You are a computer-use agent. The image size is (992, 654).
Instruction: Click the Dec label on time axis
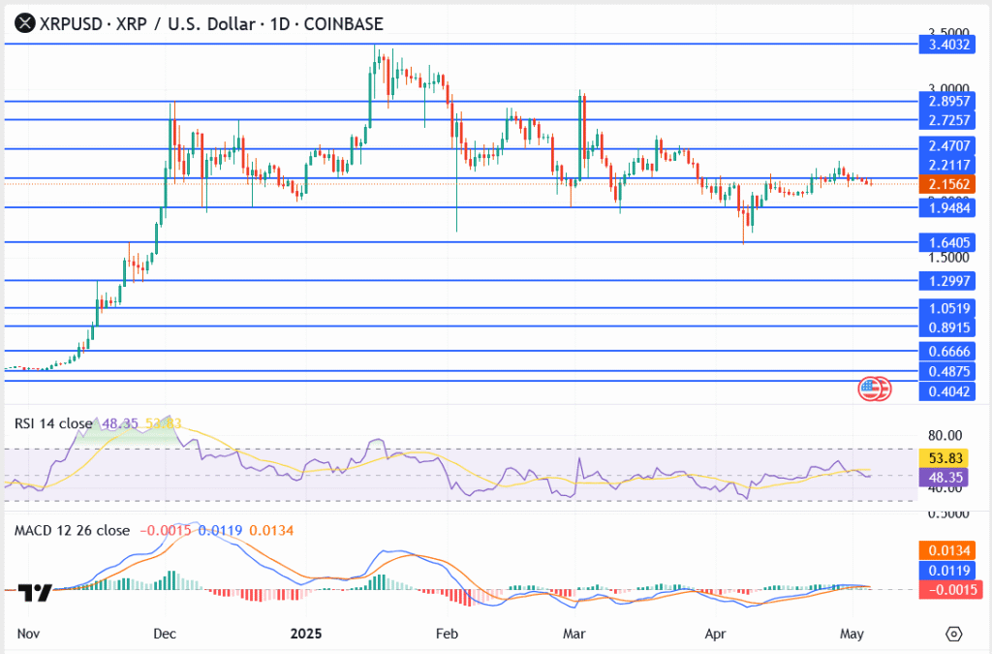(x=163, y=633)
